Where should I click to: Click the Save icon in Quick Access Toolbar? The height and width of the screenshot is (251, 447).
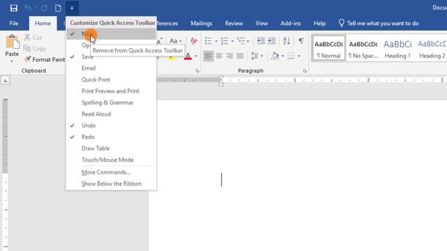(x=13, y=8)
